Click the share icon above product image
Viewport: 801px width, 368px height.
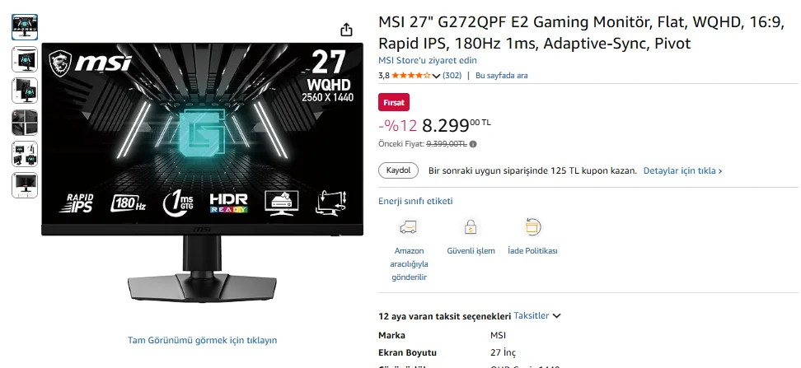[x=346, y=30]
